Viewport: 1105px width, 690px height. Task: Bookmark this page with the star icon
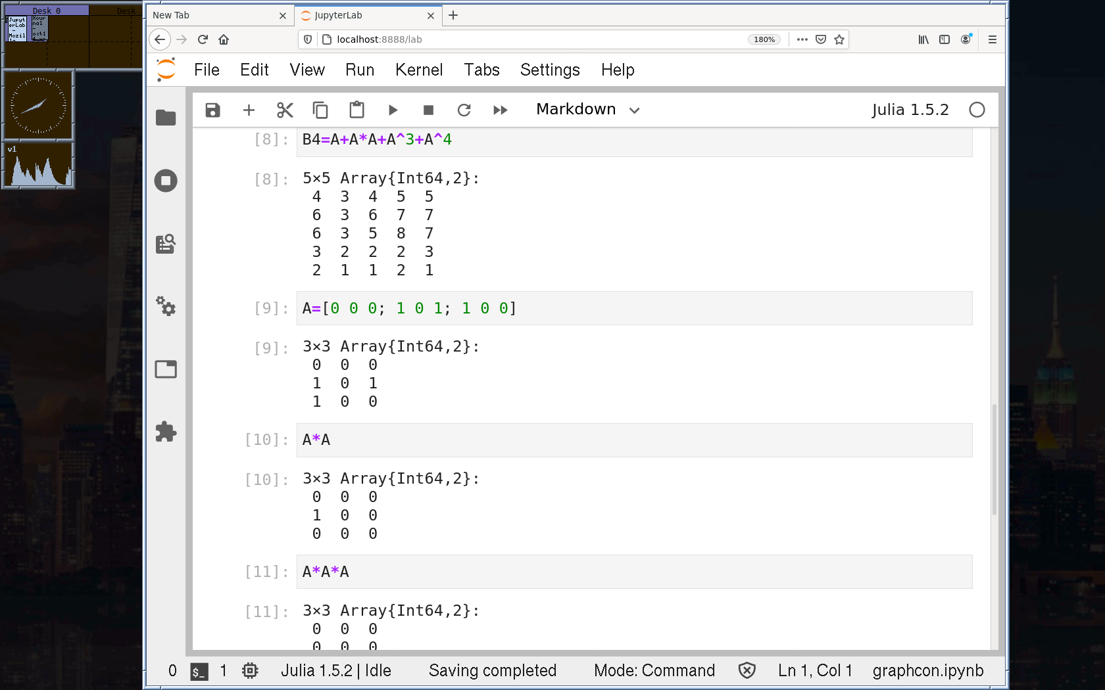tap(839, 39)
